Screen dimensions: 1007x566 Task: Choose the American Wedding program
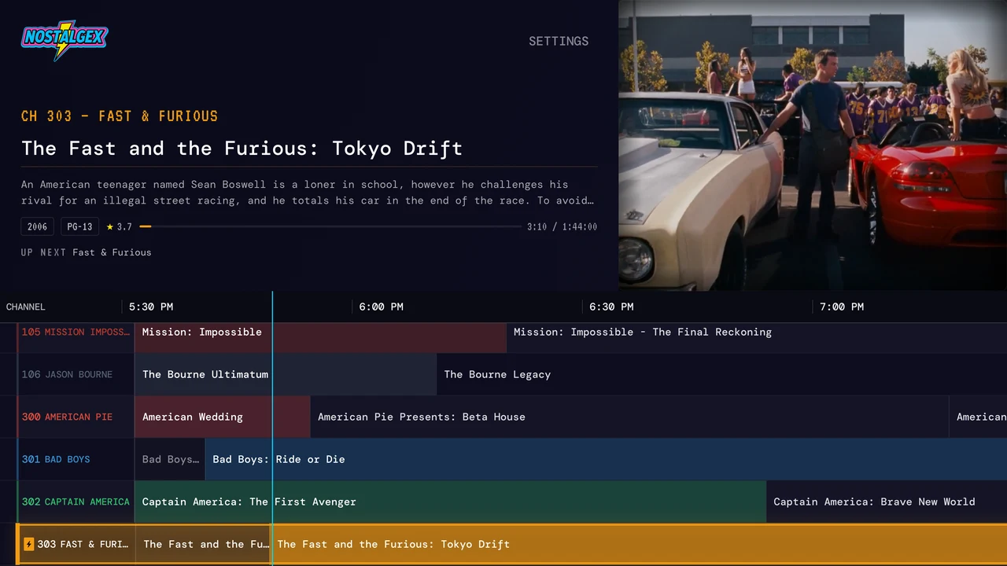point(223,417)
